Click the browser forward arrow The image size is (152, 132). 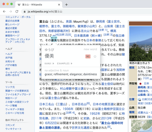pos(11,12)
